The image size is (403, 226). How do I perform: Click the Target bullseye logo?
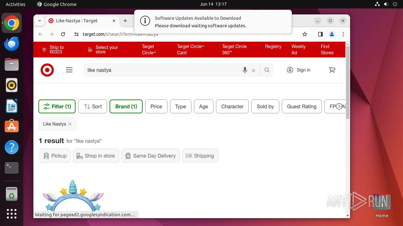(47, 70)
